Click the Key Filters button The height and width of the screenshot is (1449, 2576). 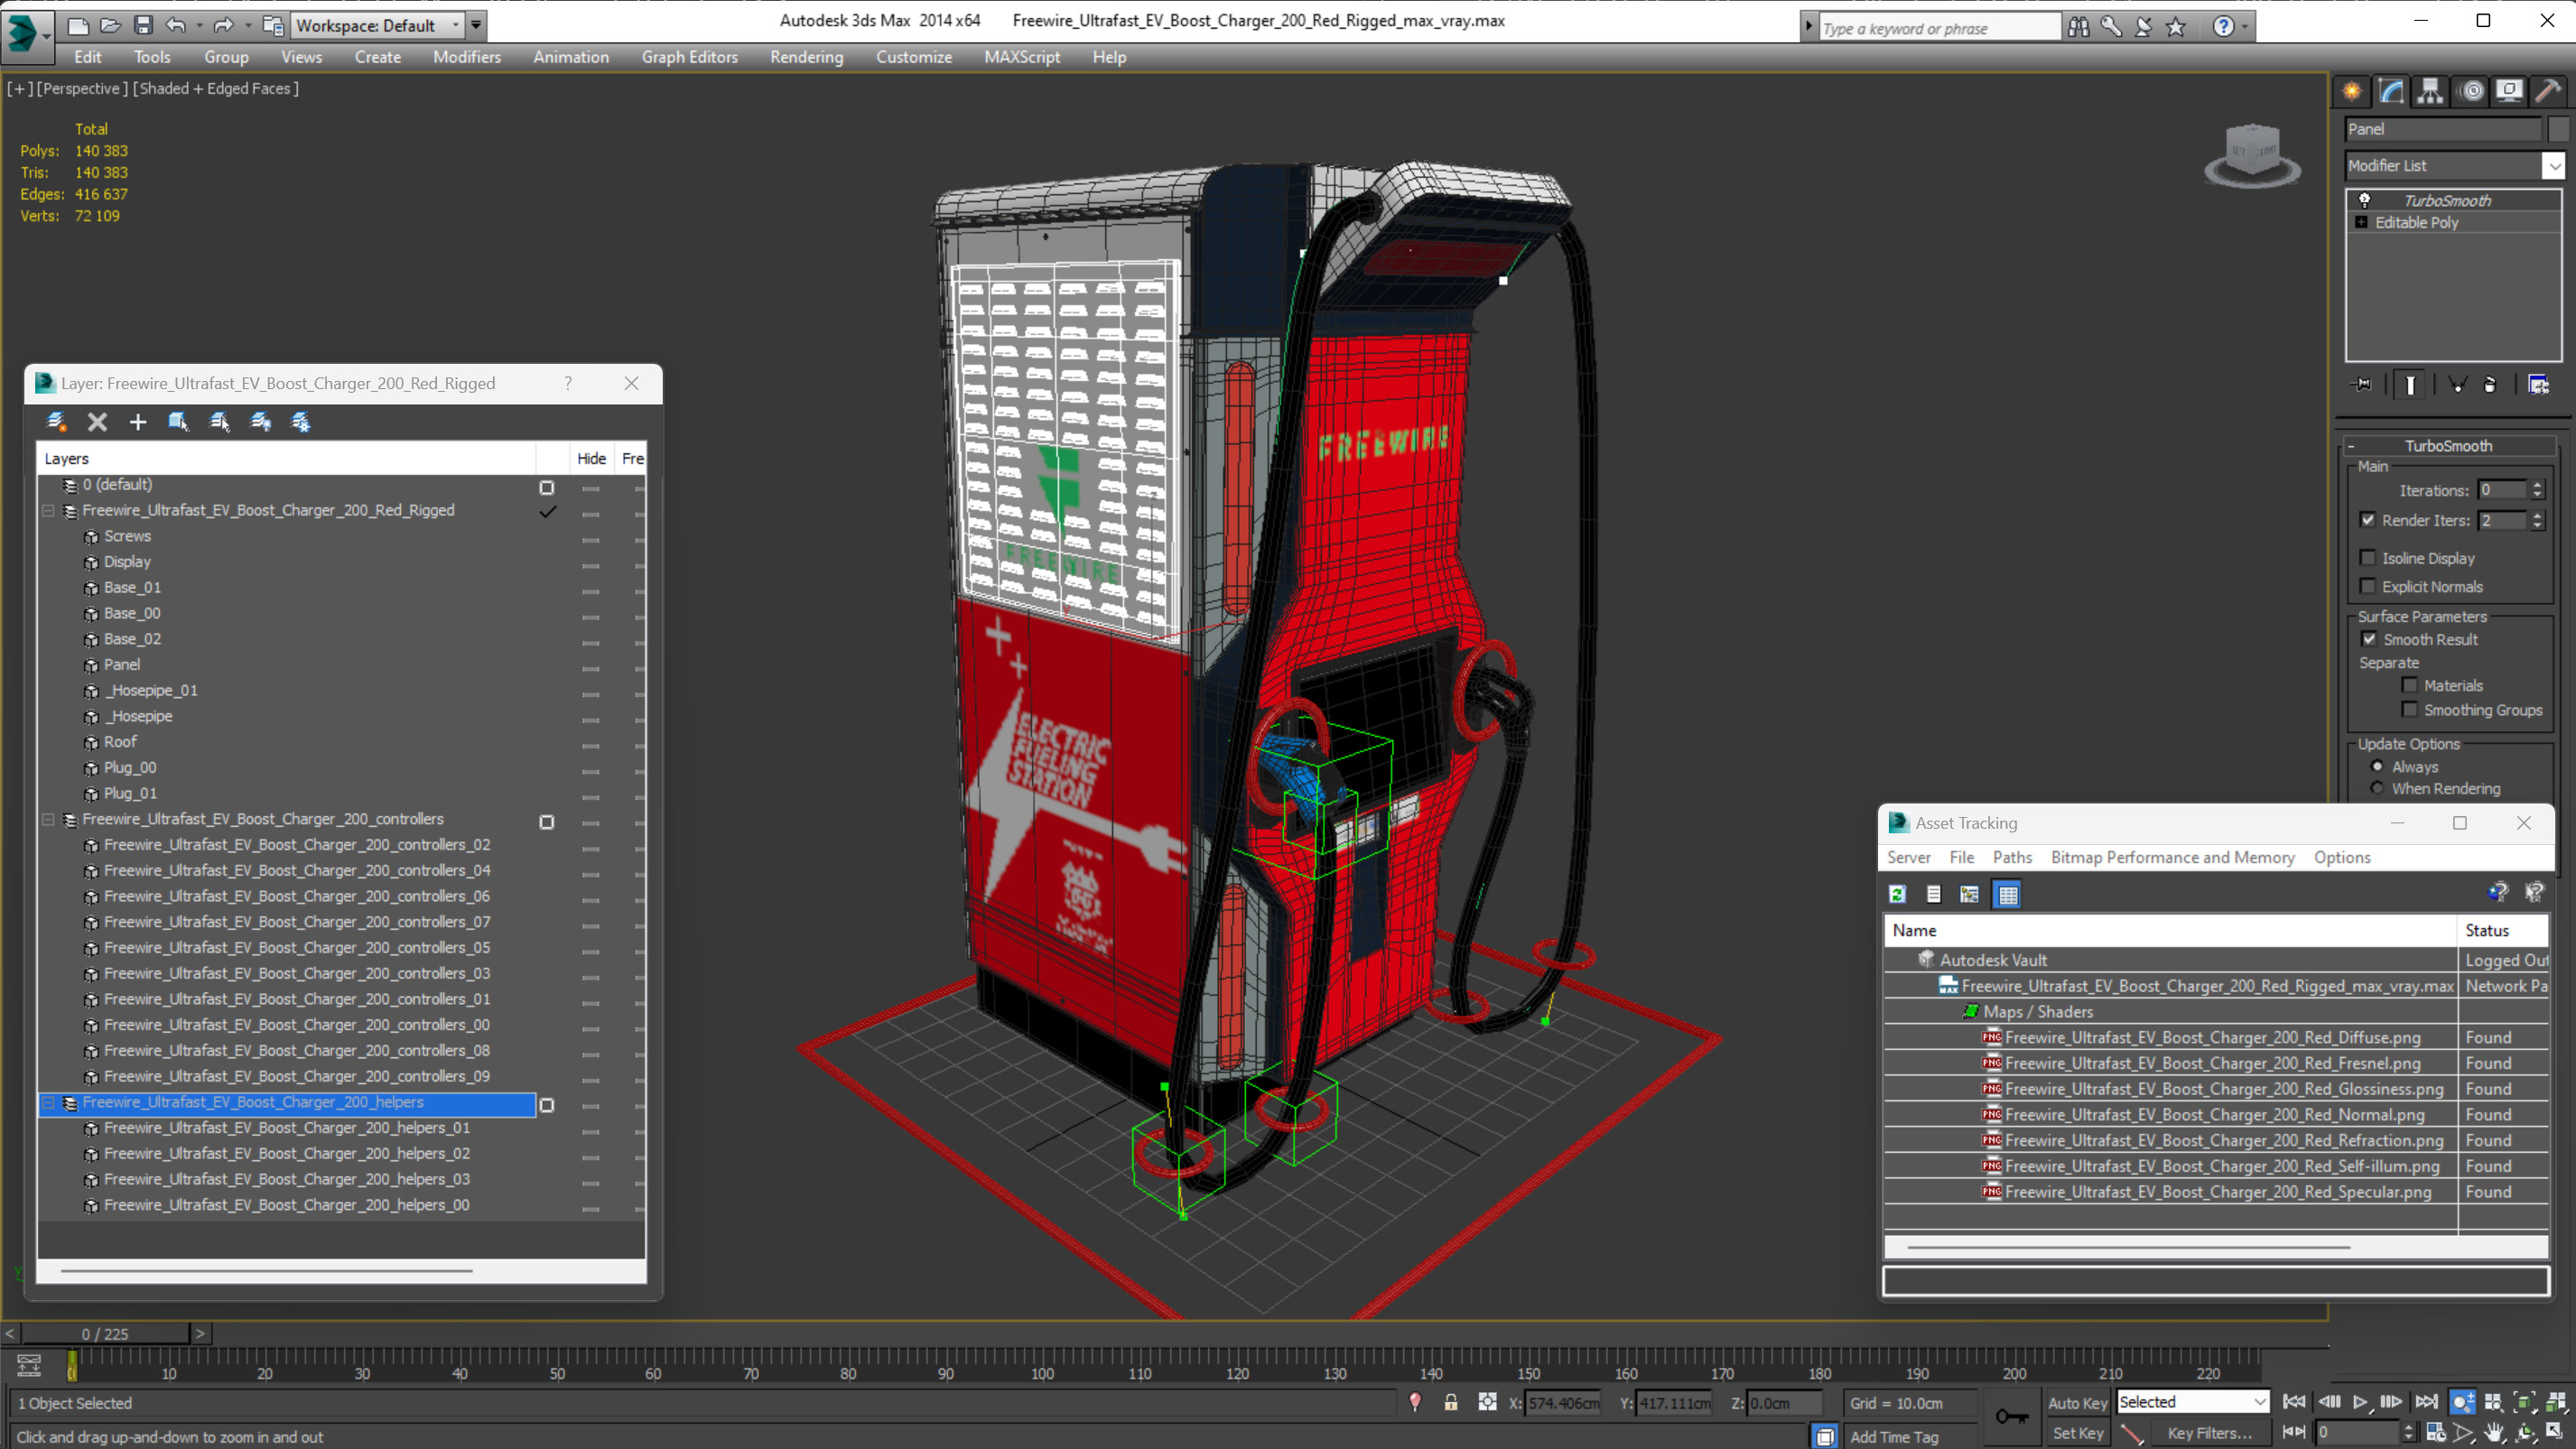tap(2209, 1433)
